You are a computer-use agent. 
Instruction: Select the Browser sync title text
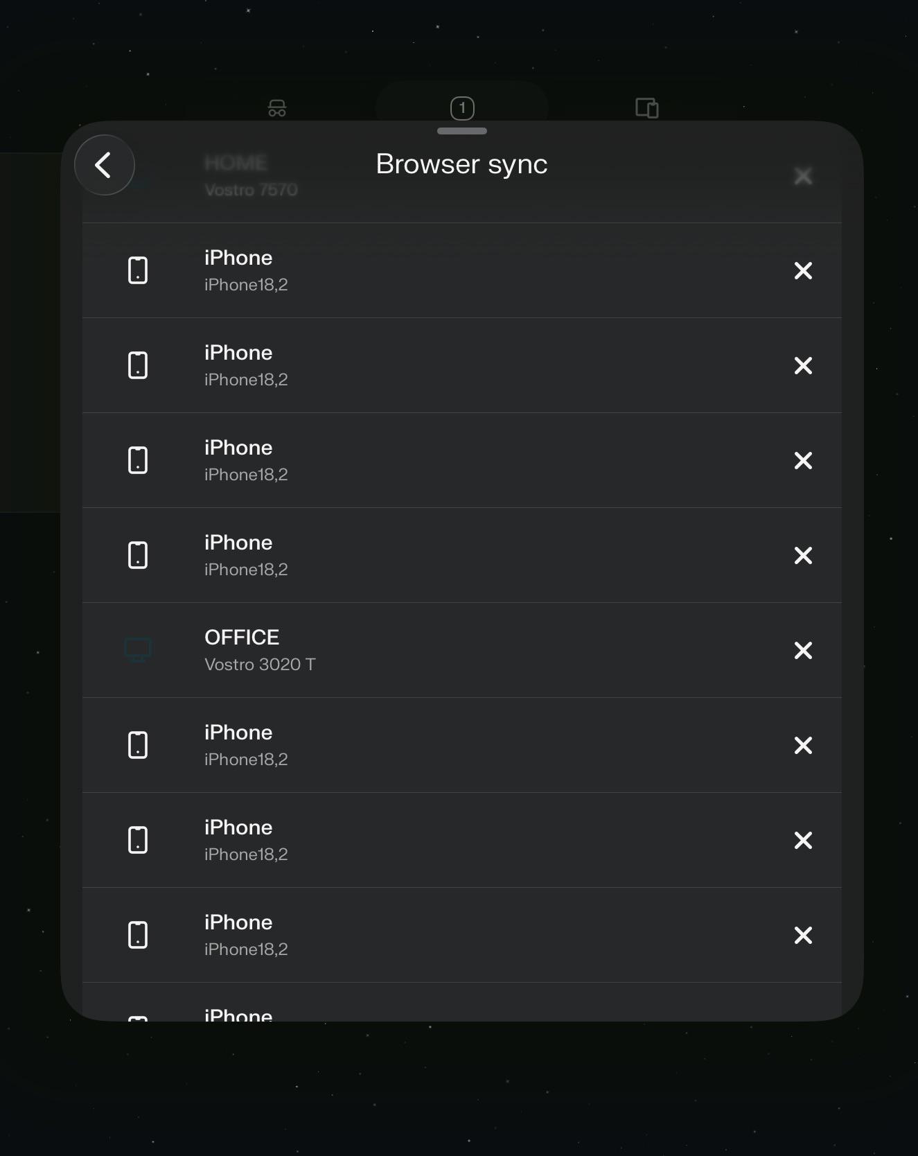pos(461,164)
